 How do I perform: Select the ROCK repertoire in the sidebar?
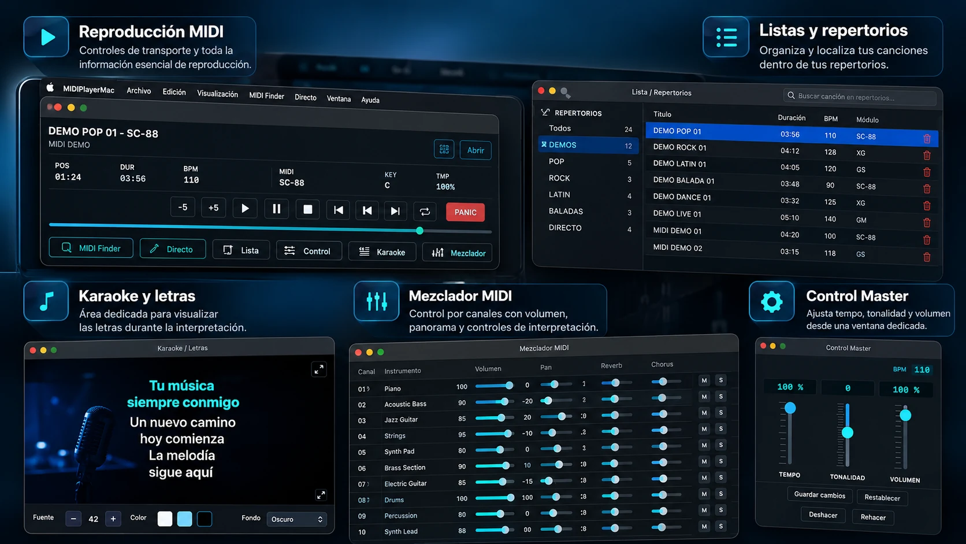coord(559,178)
